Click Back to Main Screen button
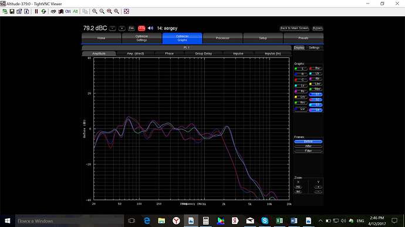 tap(295, 28)
